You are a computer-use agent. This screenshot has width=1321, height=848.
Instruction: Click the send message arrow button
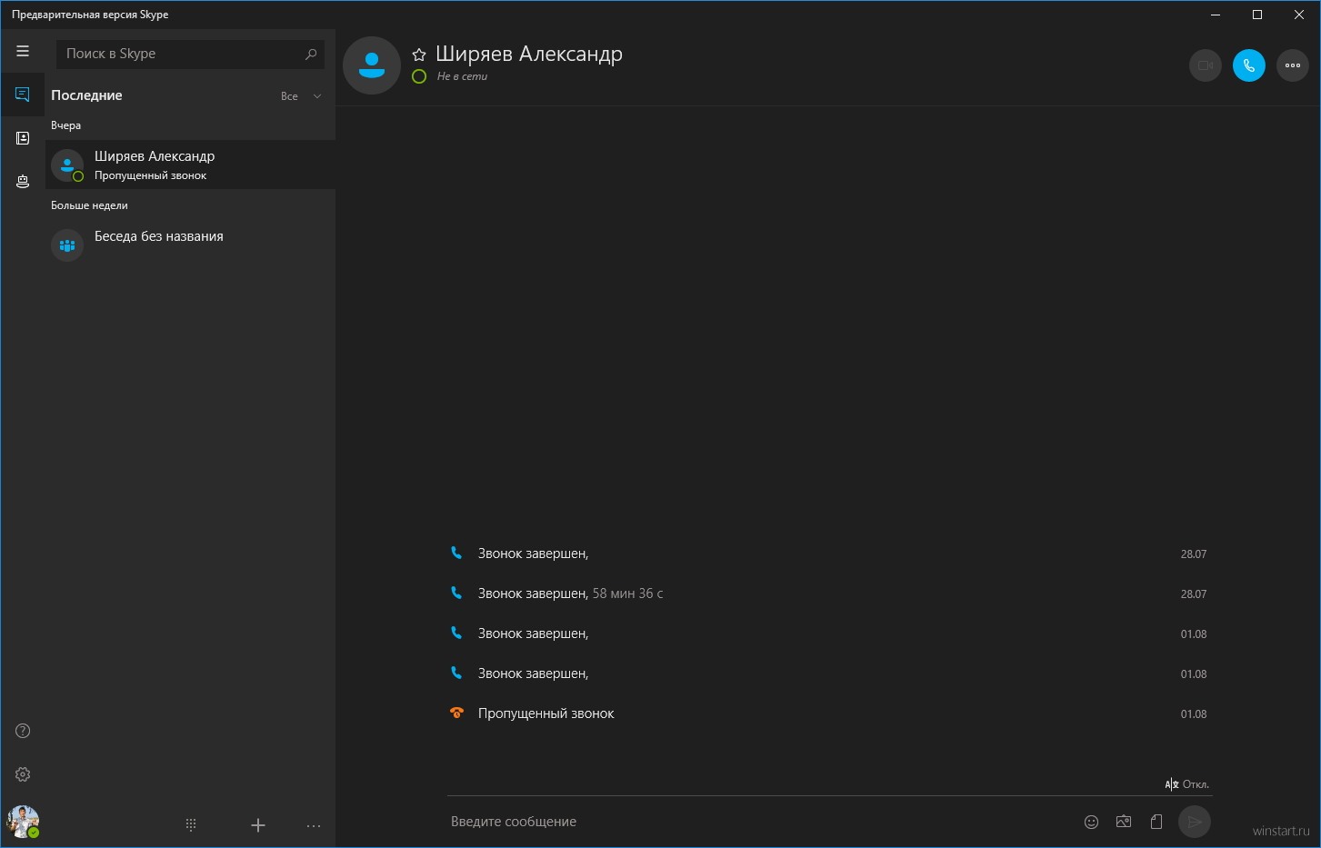(x=1195, y=822)
